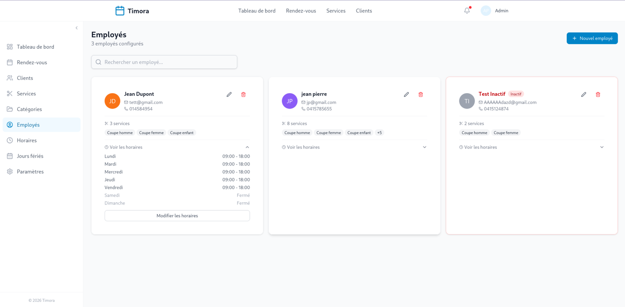Expand jean pierre's Voir les horaires
This screenshot has width=625, height=307.
[354, 147]
